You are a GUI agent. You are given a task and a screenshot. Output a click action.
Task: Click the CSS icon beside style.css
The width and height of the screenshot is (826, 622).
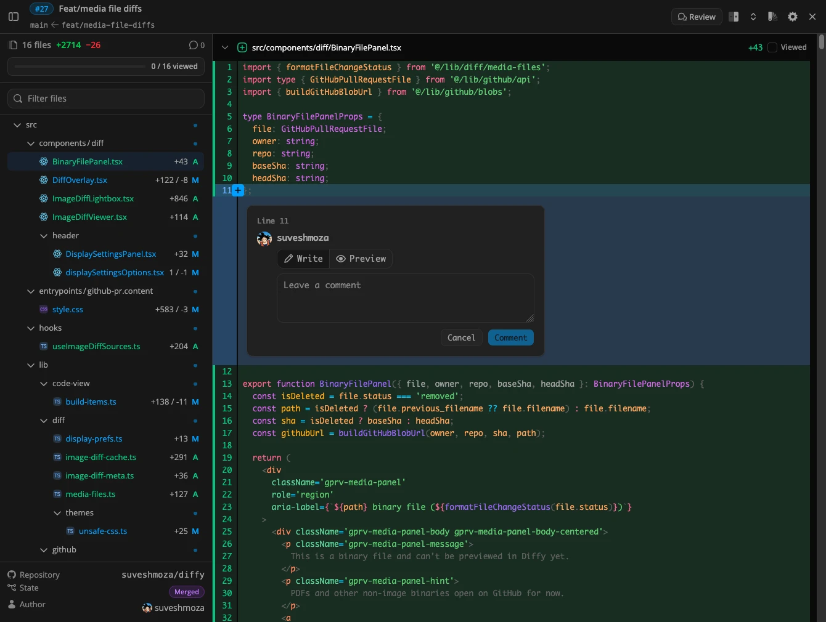coord(44,309)
